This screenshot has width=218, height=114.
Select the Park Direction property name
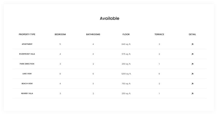[27, 64]
